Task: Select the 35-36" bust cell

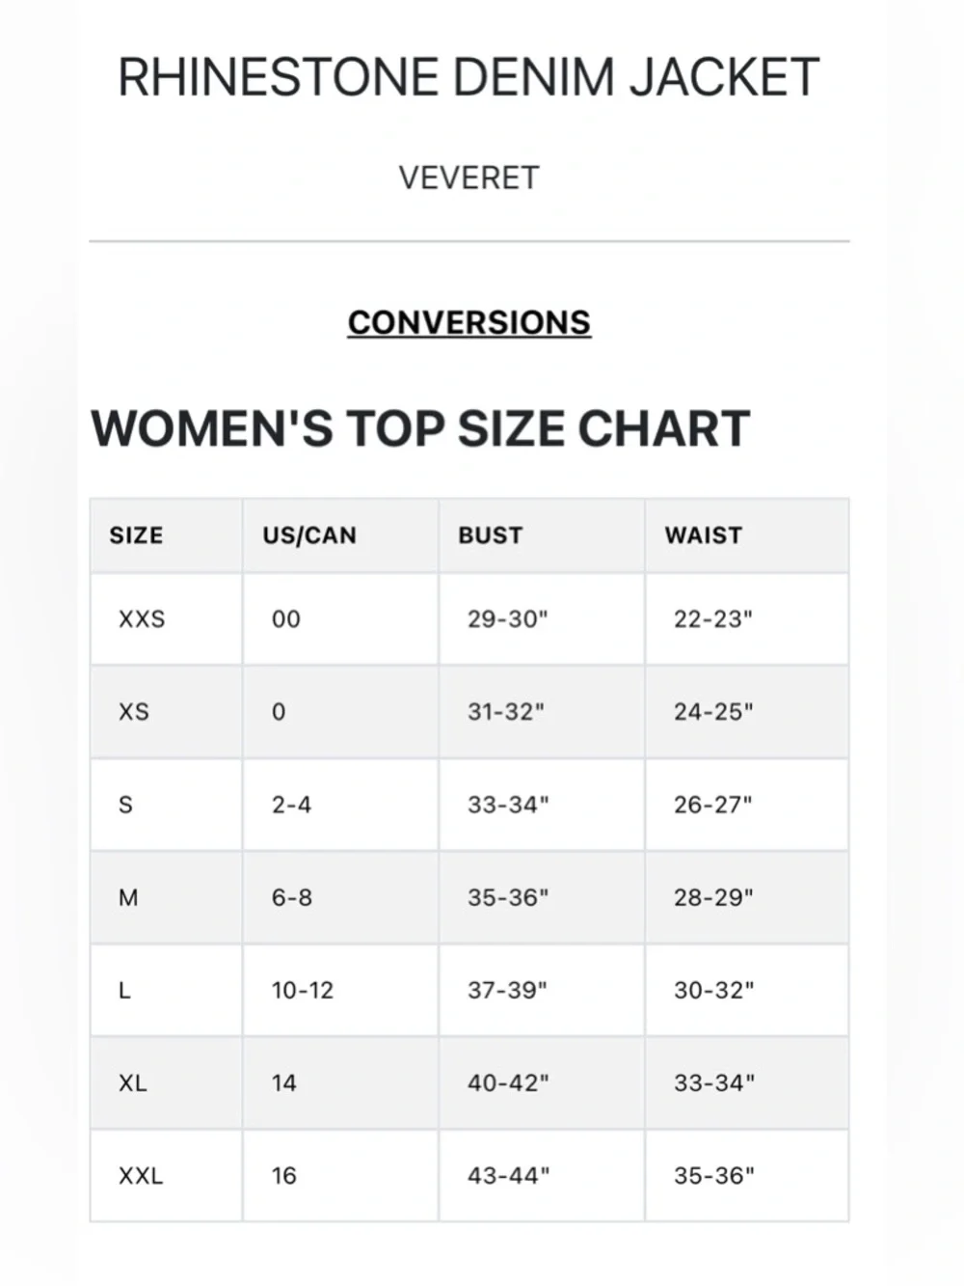Action: click(542, 897)
